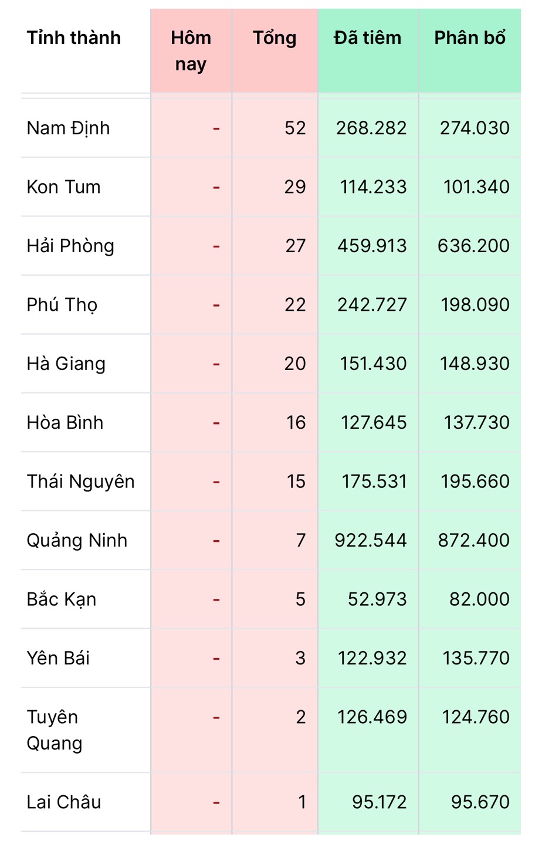Click the Yên Bái province name
The height and width of the screenshot is (841, 542).
(58, 658)
